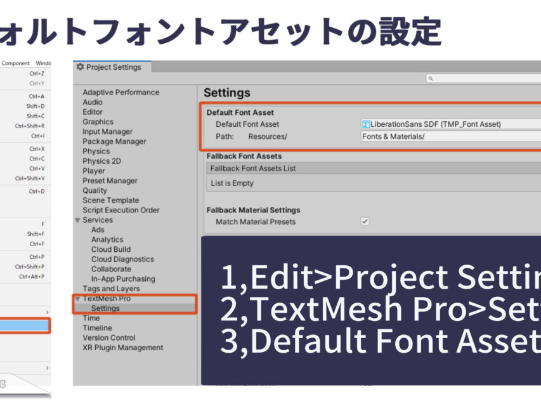Select the Preset Manager category
The width and height of the screenshot is (541, 406).
pyautogui.click(x=110, y=181)
